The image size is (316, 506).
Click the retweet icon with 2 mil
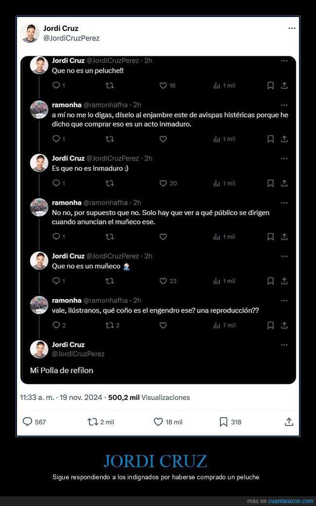click(x=93, y=422)
